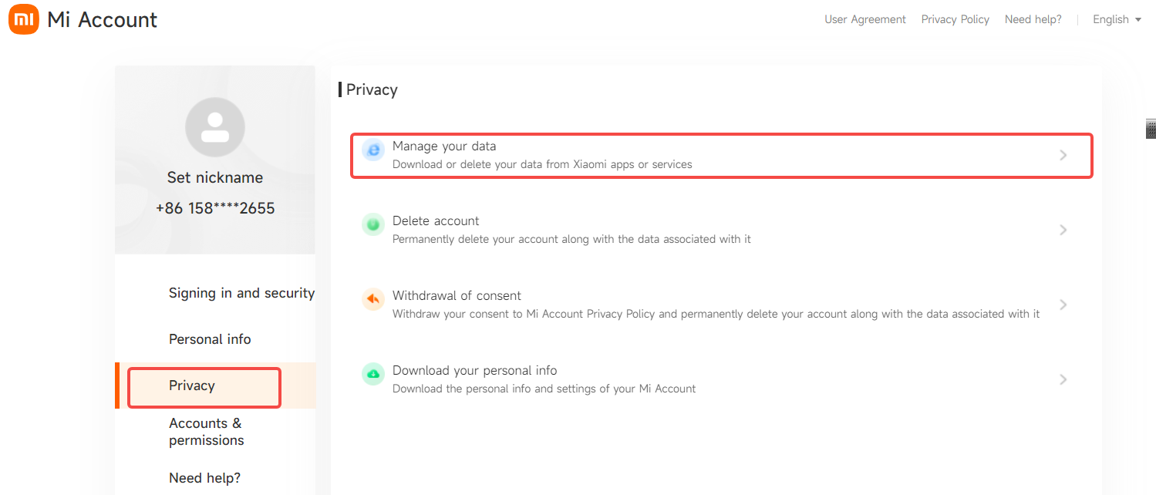The image size is (1156, 495).
Task: Open Signing in and security section
Action: 241,293
